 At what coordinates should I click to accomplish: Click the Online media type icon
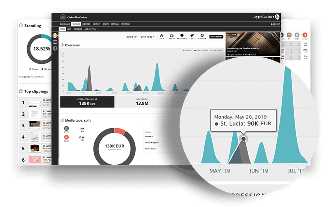tap(66, 128)
